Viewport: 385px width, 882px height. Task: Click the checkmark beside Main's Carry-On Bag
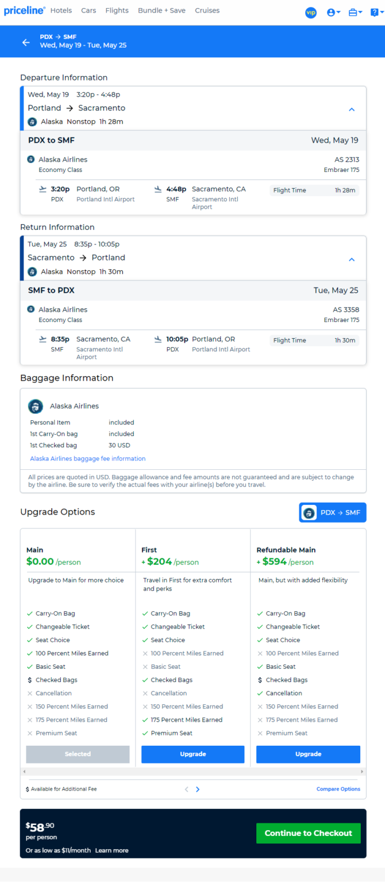point(30,613)
